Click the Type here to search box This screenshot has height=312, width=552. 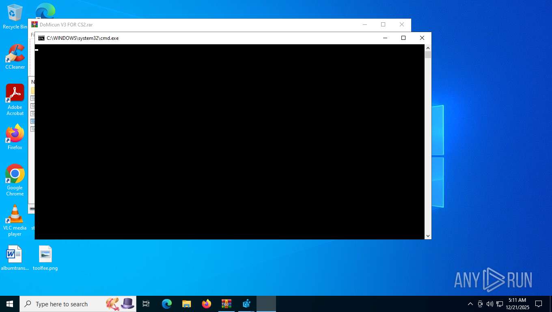(78, 304)
